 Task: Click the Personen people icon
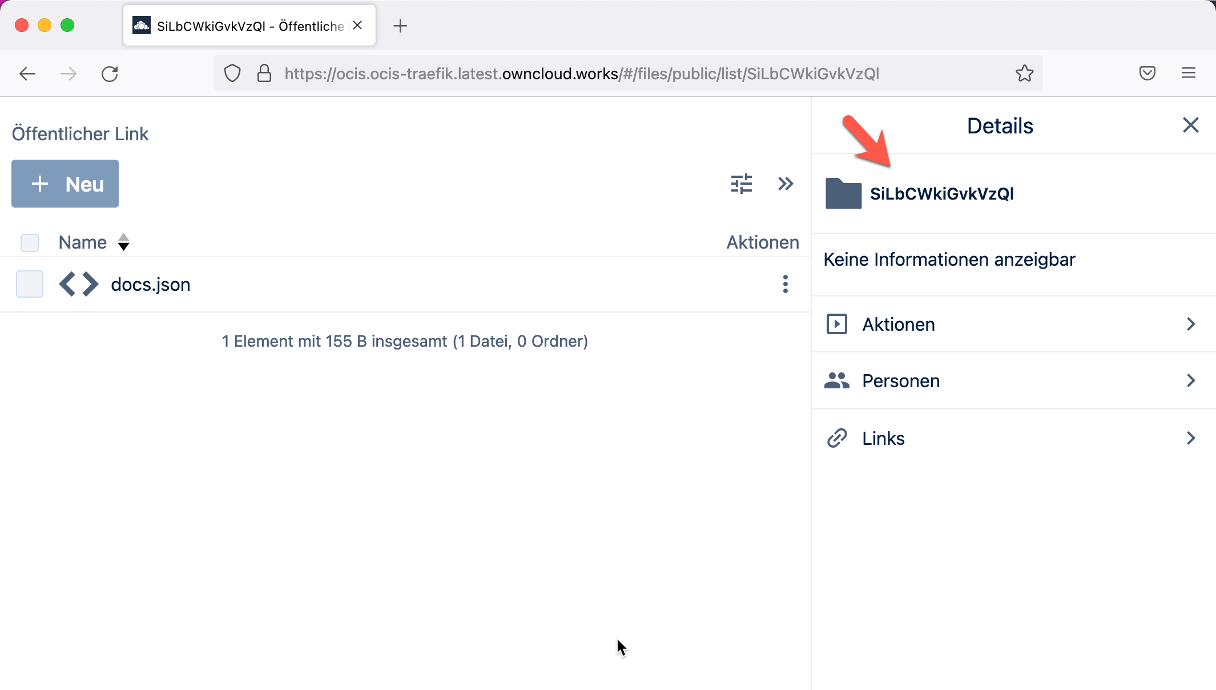[x=837, y=380]
